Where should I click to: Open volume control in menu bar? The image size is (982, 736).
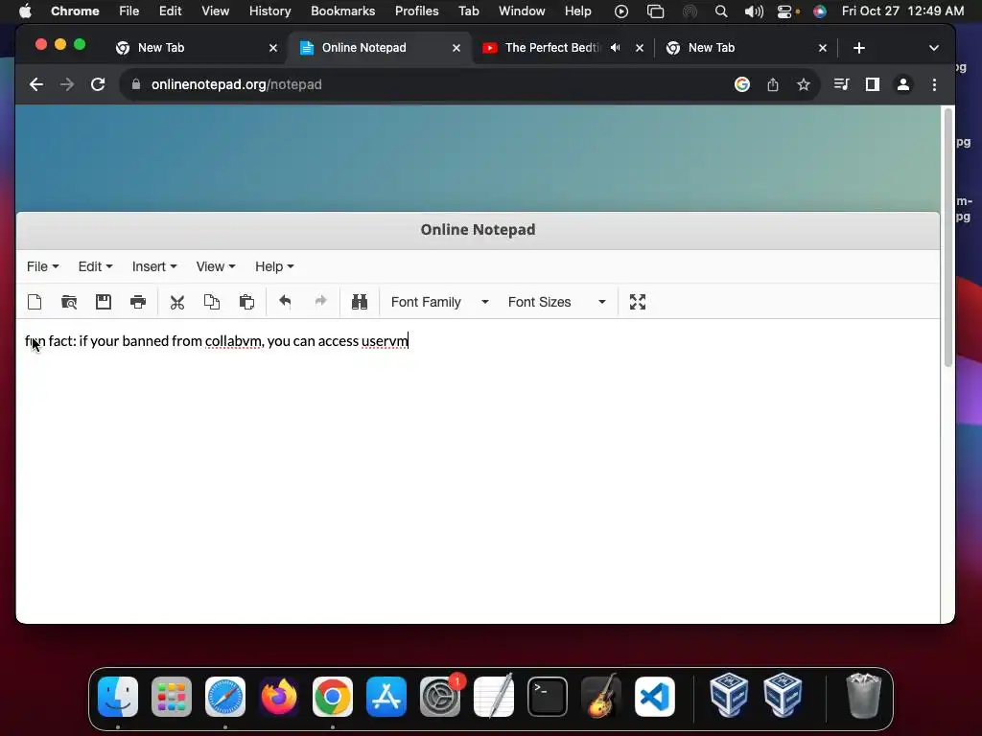(754, 11)
